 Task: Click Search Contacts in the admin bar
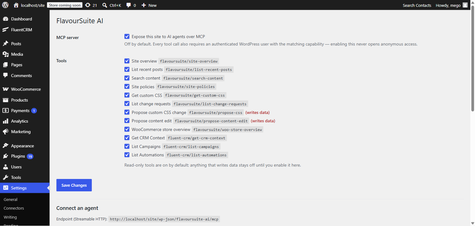(417, 5)
